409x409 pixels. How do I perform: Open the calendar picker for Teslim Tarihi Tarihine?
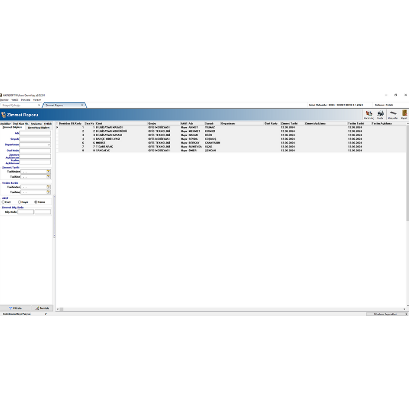[x=48, y=192]
